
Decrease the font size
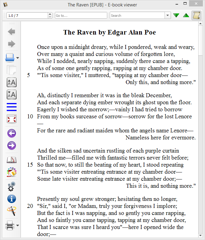[x=12, y=94]
